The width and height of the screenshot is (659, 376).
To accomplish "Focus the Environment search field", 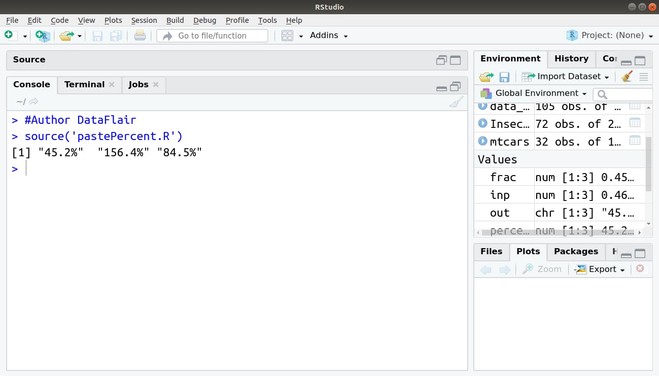I will click(623, 94).
